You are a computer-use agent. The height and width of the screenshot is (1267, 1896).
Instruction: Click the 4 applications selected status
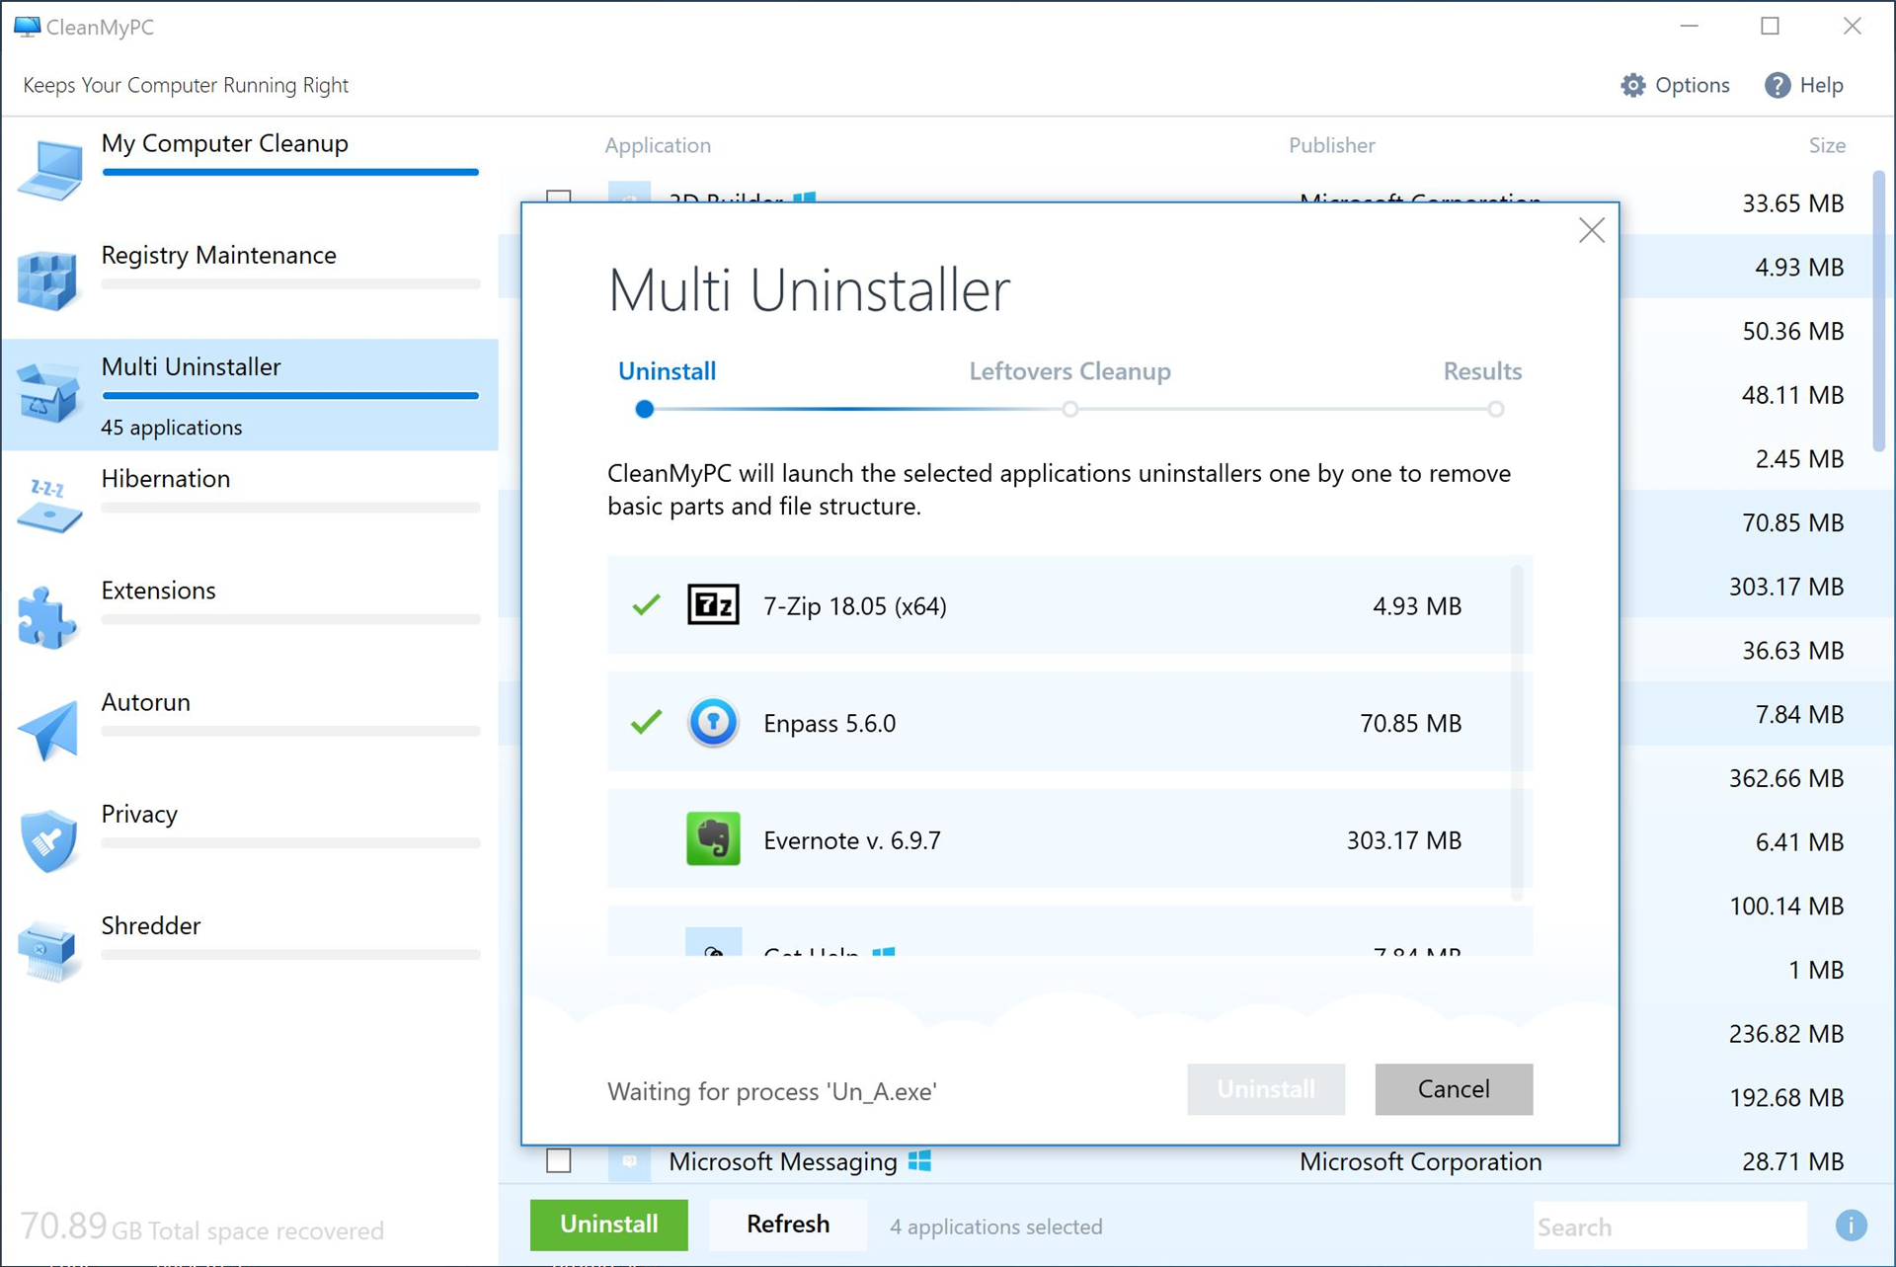pos(995,1227)
